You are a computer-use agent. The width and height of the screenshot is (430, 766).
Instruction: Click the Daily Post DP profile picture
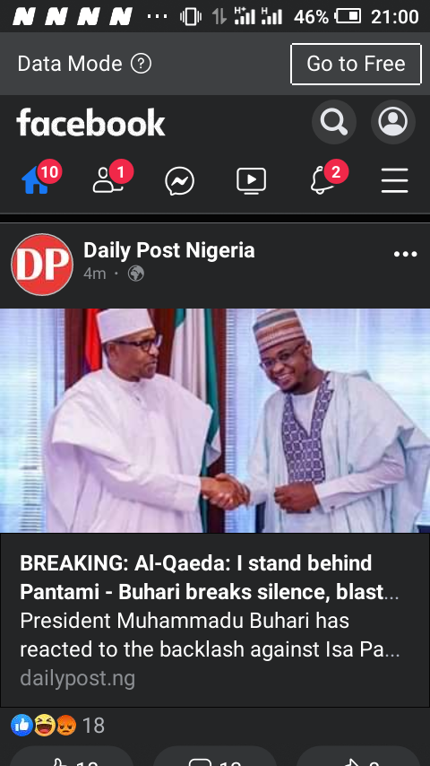[42, 265]
